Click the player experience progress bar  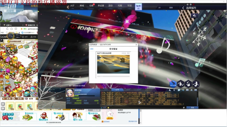click(x=85, y=96)
